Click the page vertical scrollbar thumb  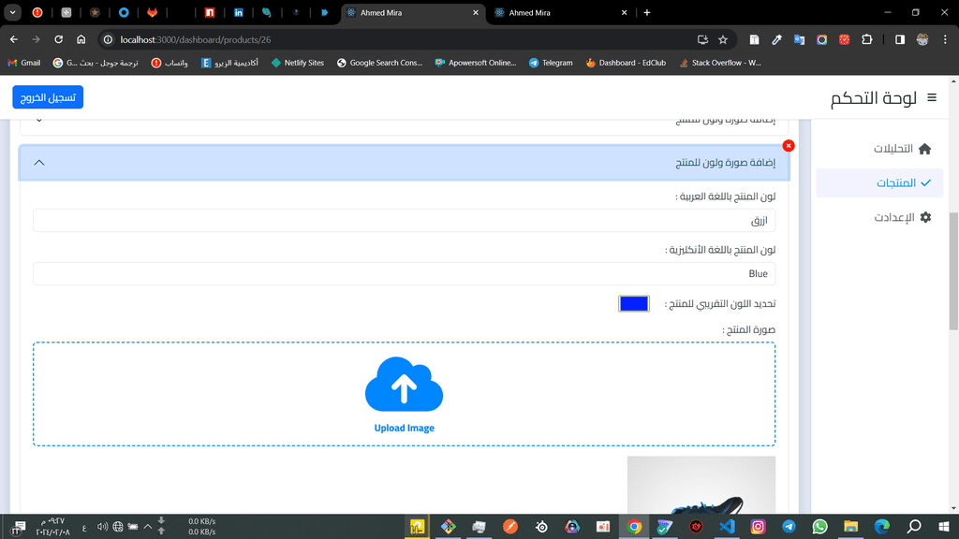[953, 270]
